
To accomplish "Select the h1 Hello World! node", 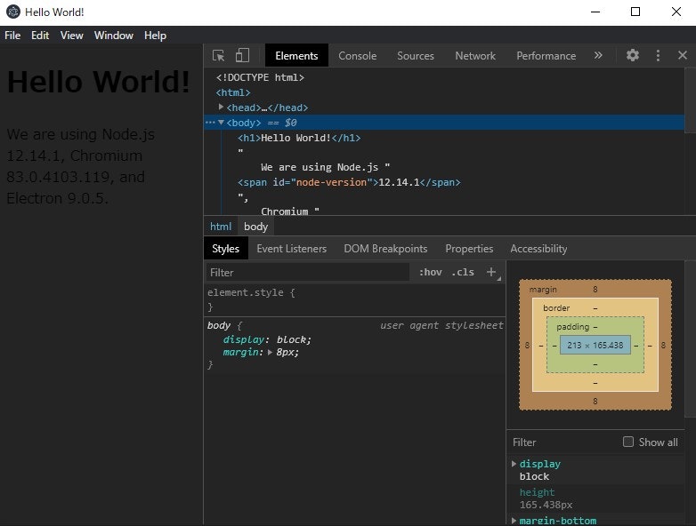I will (x=444, y=138).
